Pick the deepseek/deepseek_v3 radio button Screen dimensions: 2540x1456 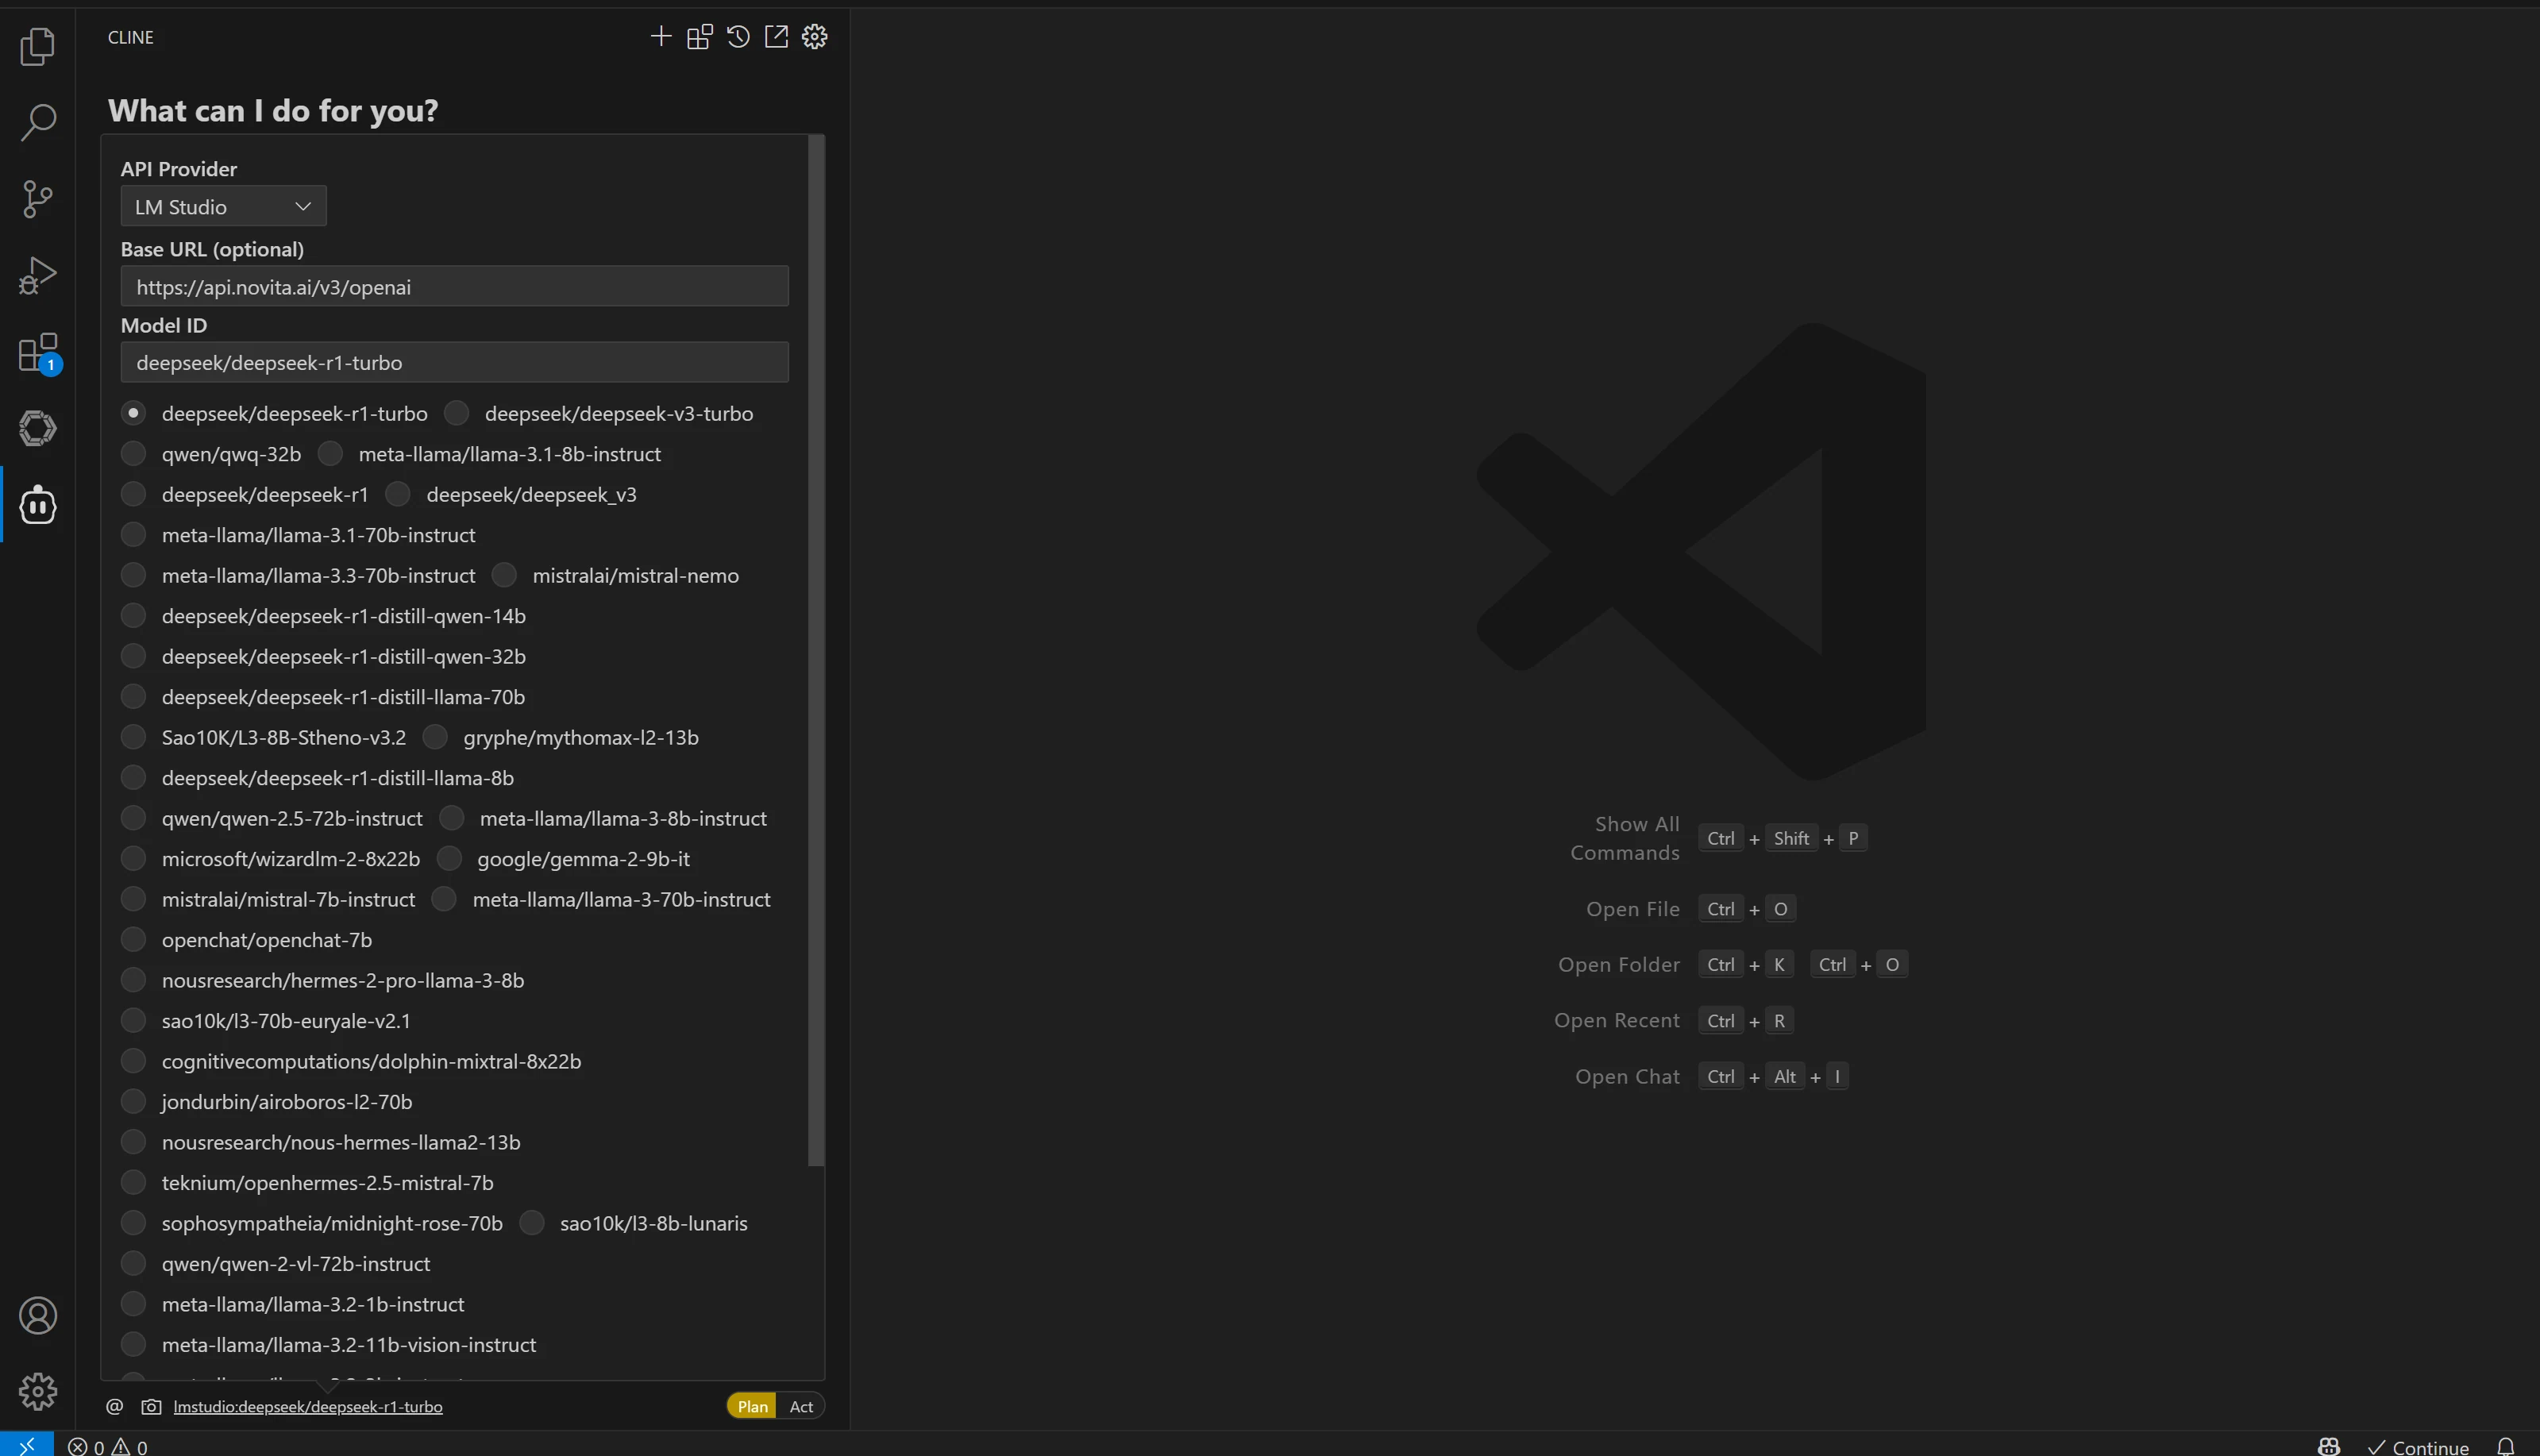pos(398,494)
